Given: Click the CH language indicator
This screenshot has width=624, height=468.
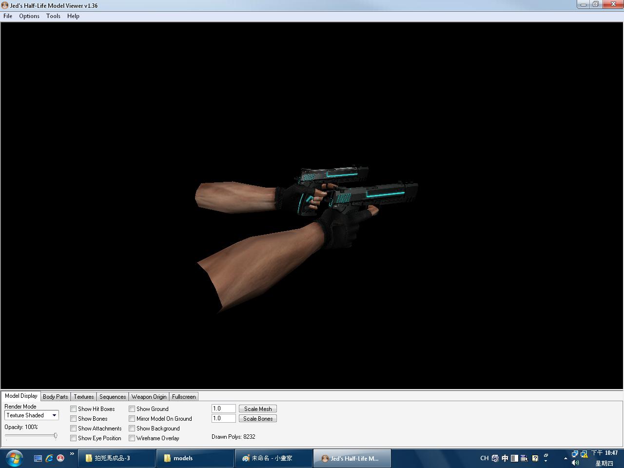Looking at the screenshot, I should pyautogui.click(x=484, y=458).
